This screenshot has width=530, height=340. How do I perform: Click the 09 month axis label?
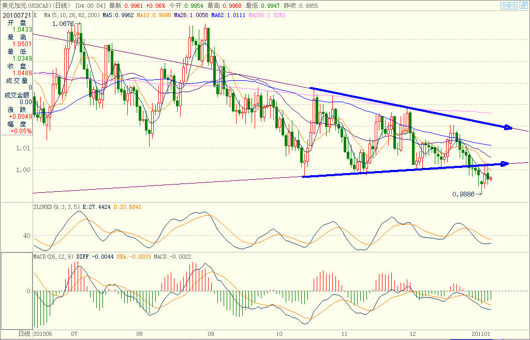[211, 334]
